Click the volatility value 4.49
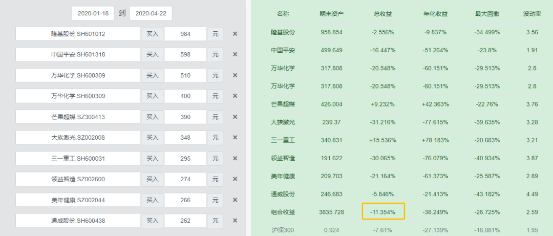 click(x=532, y=194)
